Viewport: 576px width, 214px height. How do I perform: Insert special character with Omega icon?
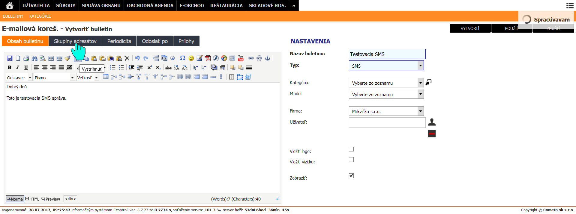[182, 58]
